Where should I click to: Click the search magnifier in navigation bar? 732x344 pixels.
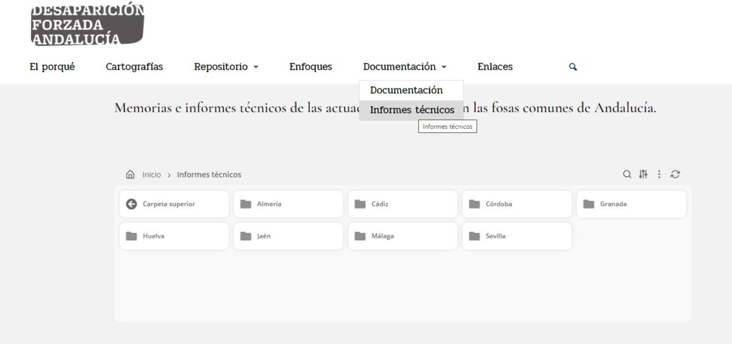[x=573, y=67]
